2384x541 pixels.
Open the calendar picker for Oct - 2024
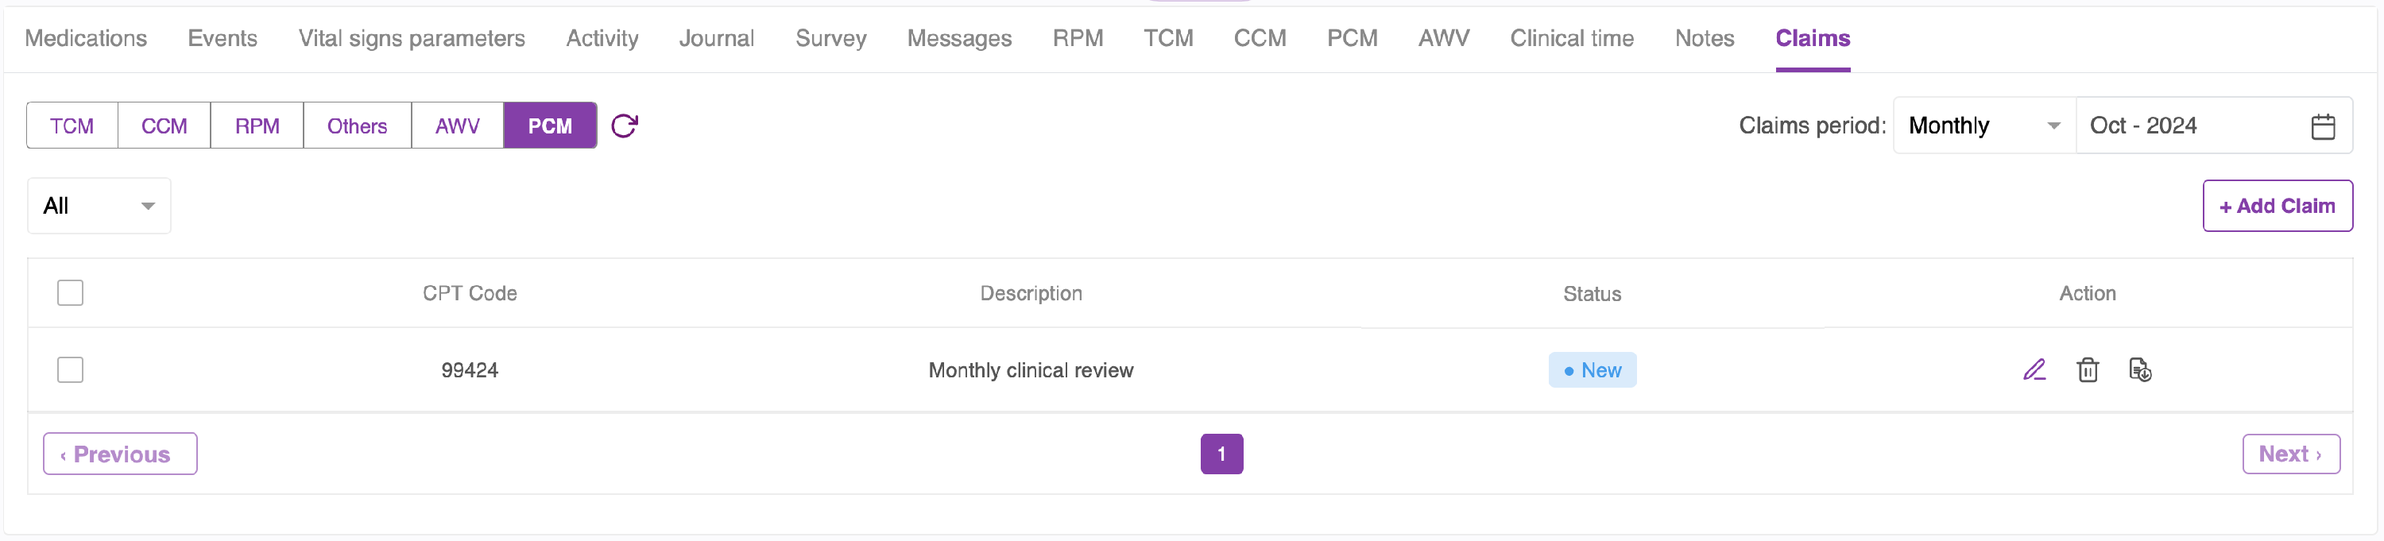coord(2323,126)
